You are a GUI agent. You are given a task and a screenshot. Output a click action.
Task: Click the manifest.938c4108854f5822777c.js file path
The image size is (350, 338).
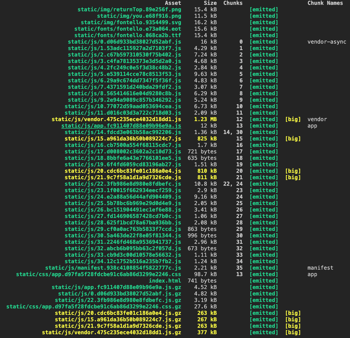pyautogui.click(x=113, y=268)
